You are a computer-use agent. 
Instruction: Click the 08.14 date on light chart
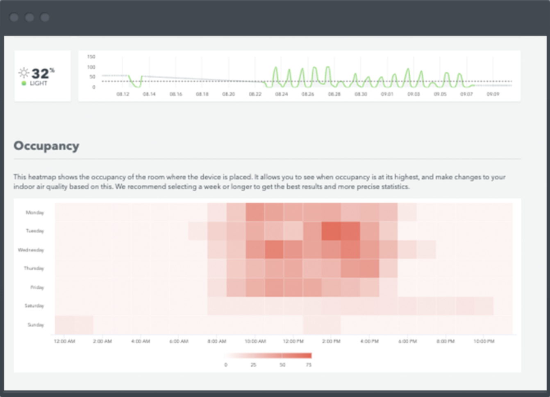click(149, 94)
